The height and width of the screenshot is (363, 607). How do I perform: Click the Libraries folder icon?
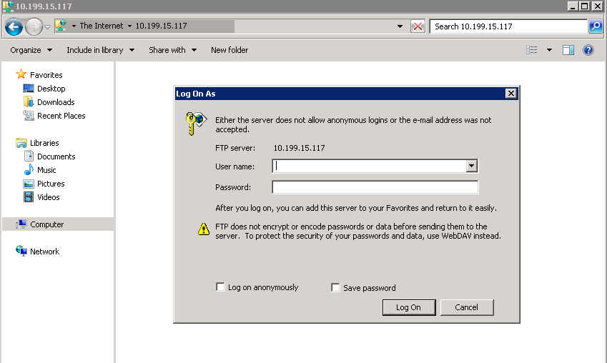pos(21,143)
